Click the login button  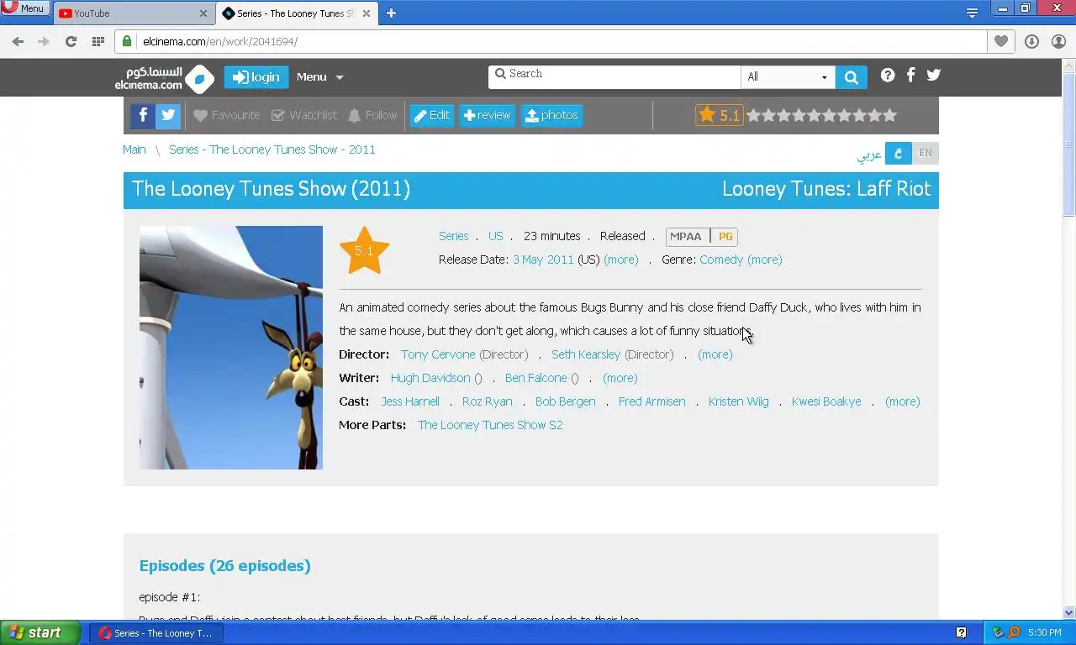[x=256, y=77]
